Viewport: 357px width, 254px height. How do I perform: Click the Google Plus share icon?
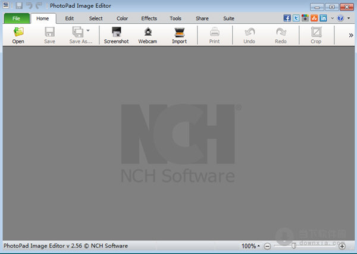click(x=305, y=18)
